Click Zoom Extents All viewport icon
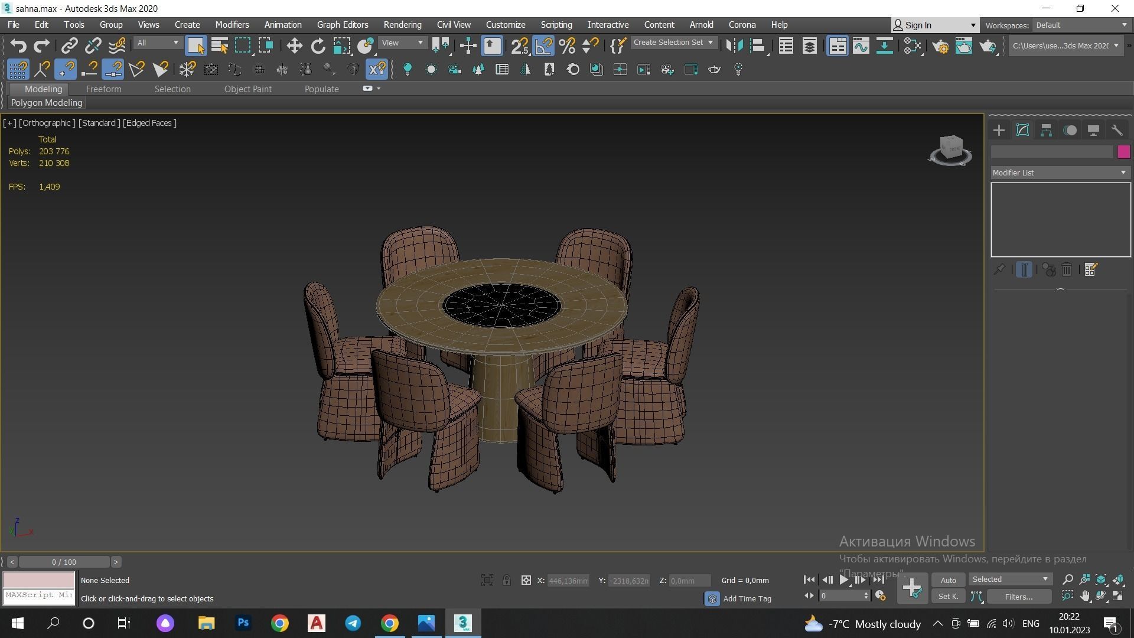Image resolution: width=1134 pixels, height=638 pixels. click(x=1118, y=580)
